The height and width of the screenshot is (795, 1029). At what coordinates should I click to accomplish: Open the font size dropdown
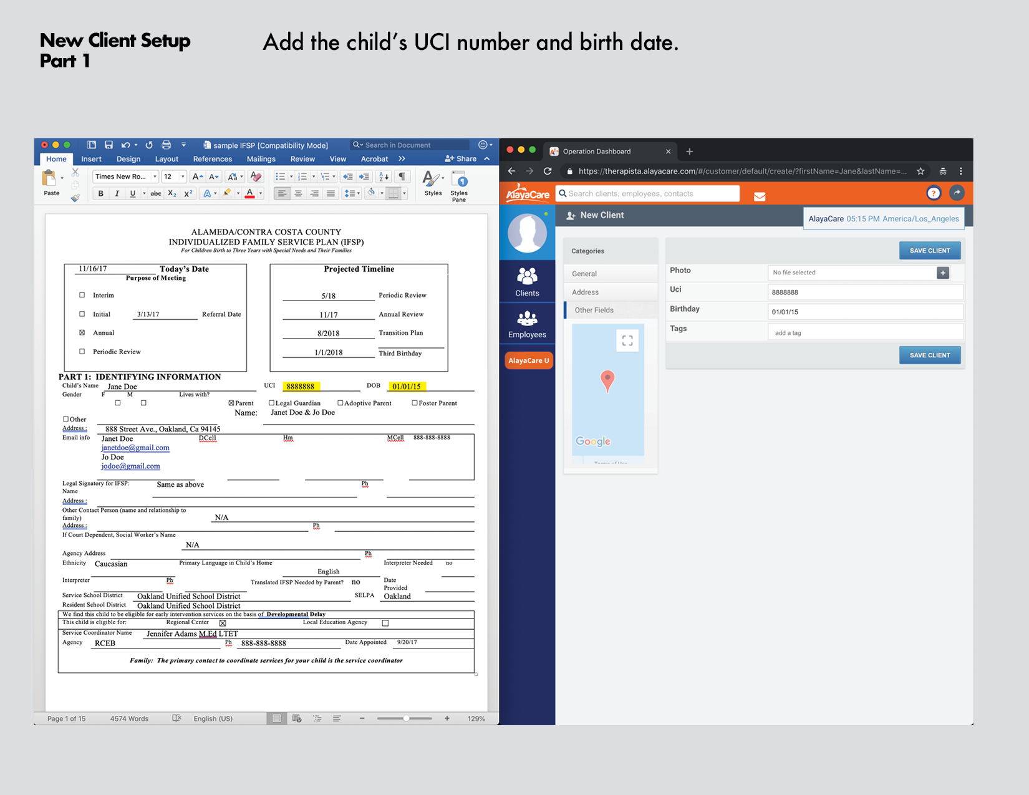pos(183,176)
